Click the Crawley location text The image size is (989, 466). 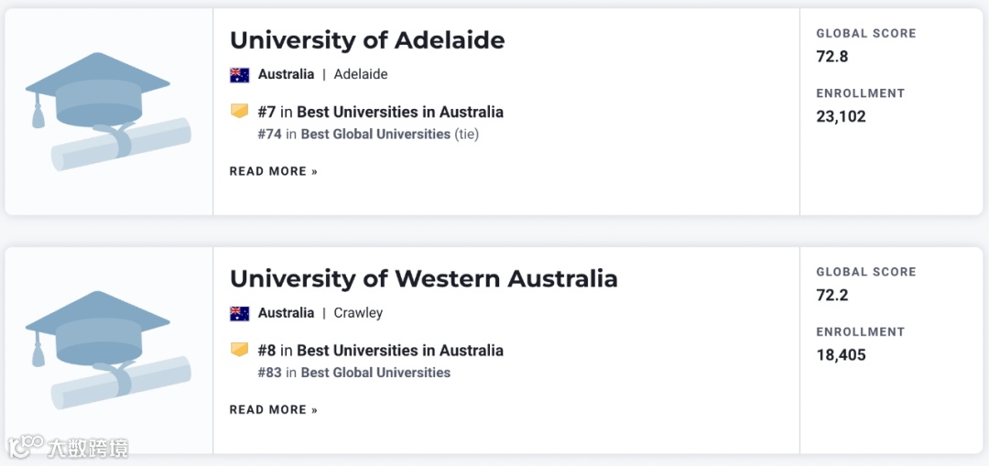pos(358,313)
